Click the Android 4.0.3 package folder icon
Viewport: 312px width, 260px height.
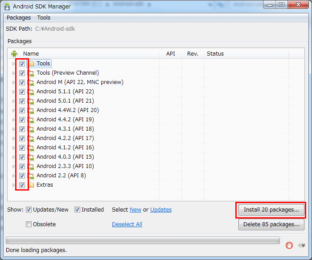32,157
